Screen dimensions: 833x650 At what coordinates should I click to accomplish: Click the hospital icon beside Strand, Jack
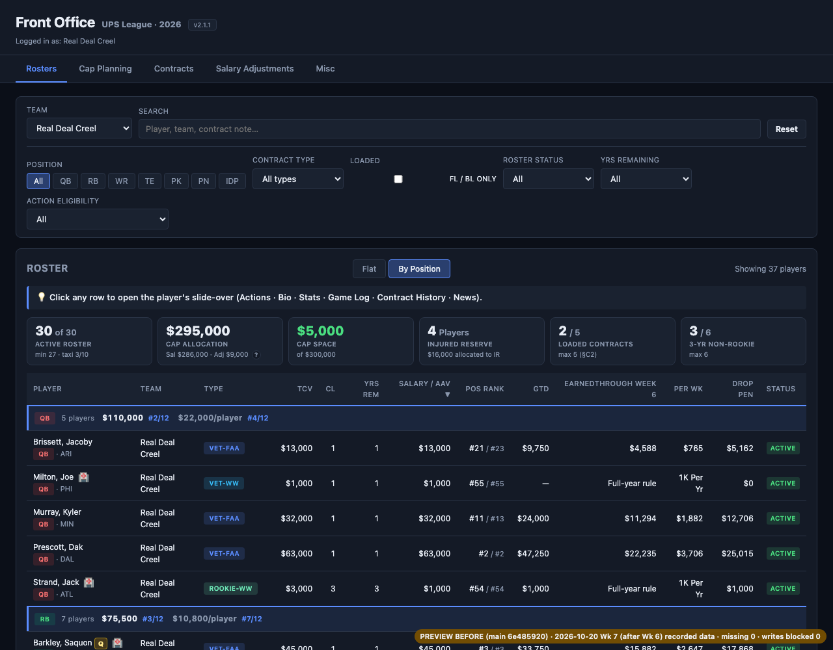pyautogui.click(x=89, y=582)
